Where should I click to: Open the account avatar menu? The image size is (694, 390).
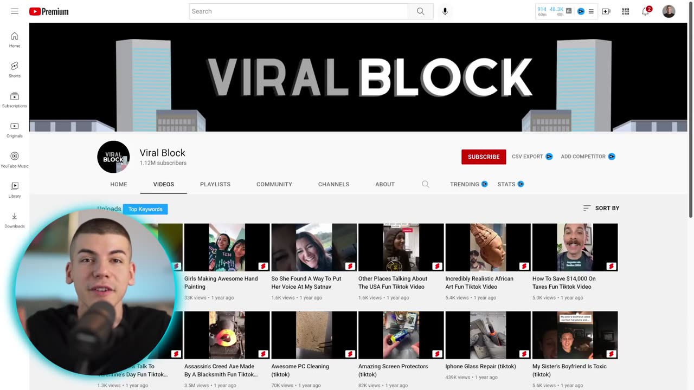[669, 11]
